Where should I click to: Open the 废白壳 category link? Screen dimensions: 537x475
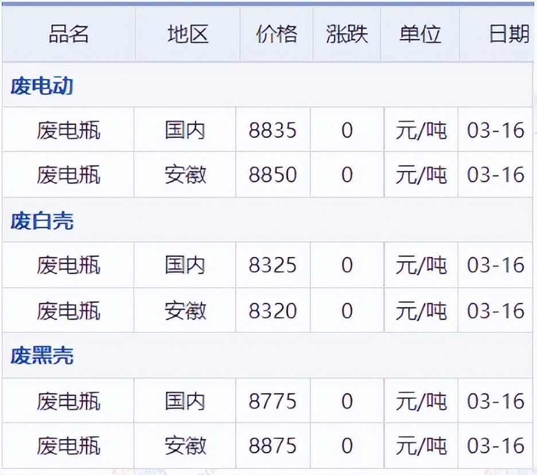[x=42, y=220]
